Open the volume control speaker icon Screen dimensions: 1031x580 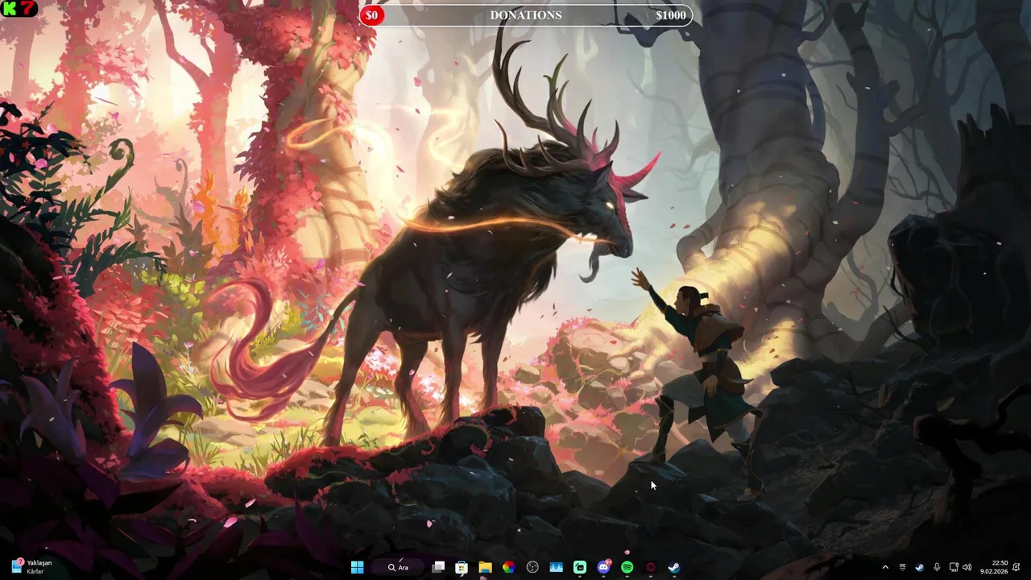[x=967, y=567]
